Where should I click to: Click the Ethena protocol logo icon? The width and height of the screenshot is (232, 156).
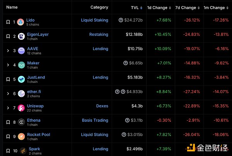[21, 122]
